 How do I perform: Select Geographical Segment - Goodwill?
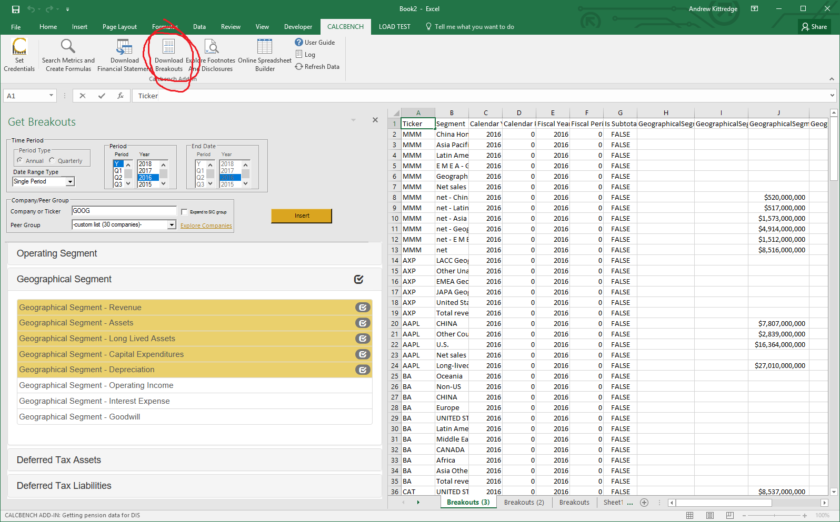(x=194, y=417)
